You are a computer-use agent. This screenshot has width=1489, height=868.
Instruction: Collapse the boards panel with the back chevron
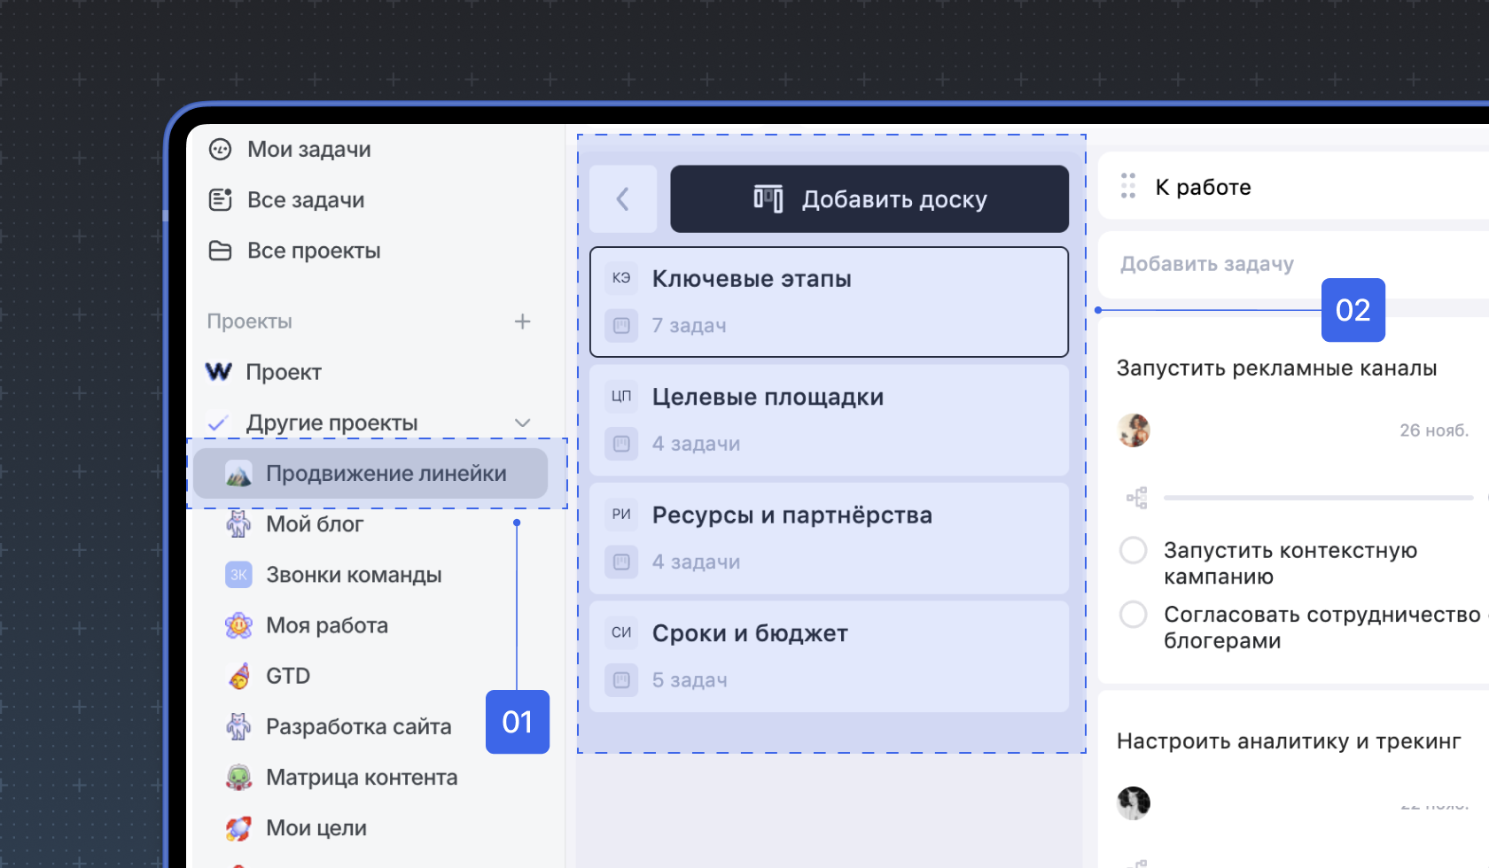click(623, 198)
